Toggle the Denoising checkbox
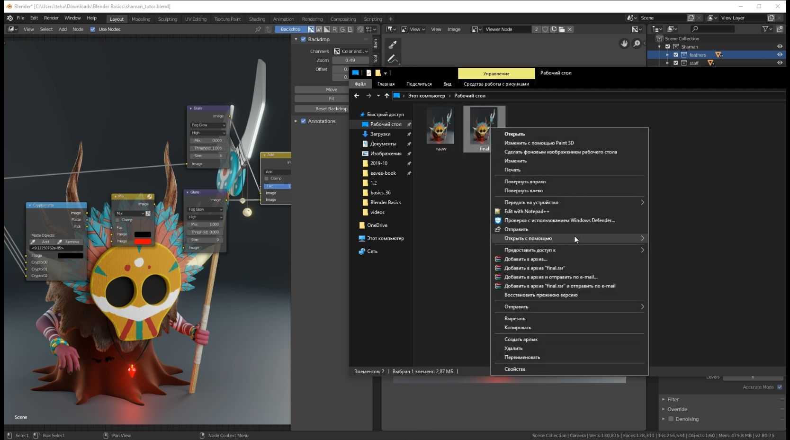 click(671, 419)
